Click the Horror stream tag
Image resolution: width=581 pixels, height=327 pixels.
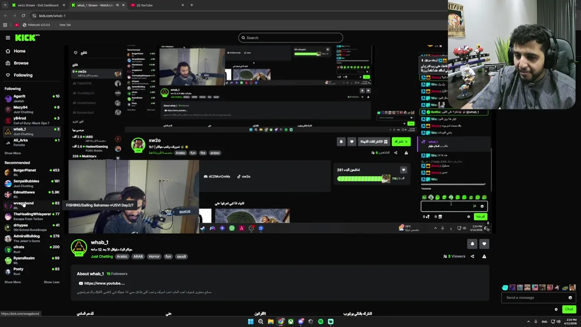[154, 257]
